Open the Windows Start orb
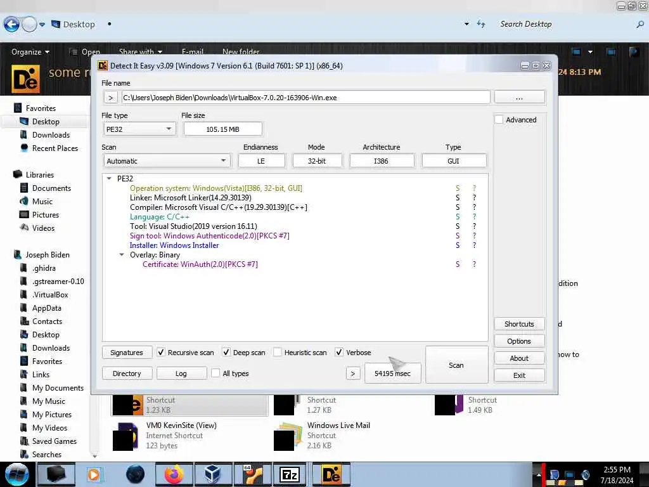Screen dimensions: 649x487 [17, 474]
